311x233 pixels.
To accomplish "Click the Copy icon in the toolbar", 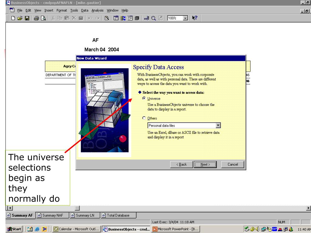I will (x=60, y=18).
